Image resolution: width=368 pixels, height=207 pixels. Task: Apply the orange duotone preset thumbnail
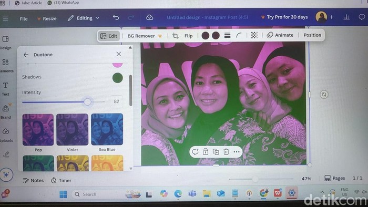tap(107, 163)
